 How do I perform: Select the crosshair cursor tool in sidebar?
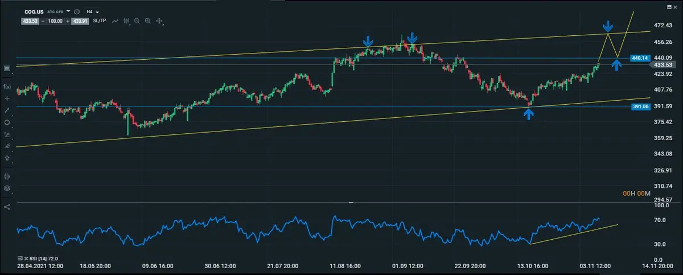pyautogui.click(x=7, y=98)
